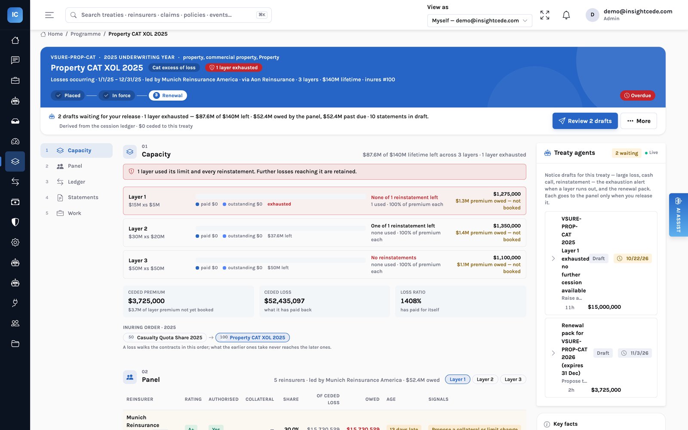Go to the Capacity section

tap(77, 150)
